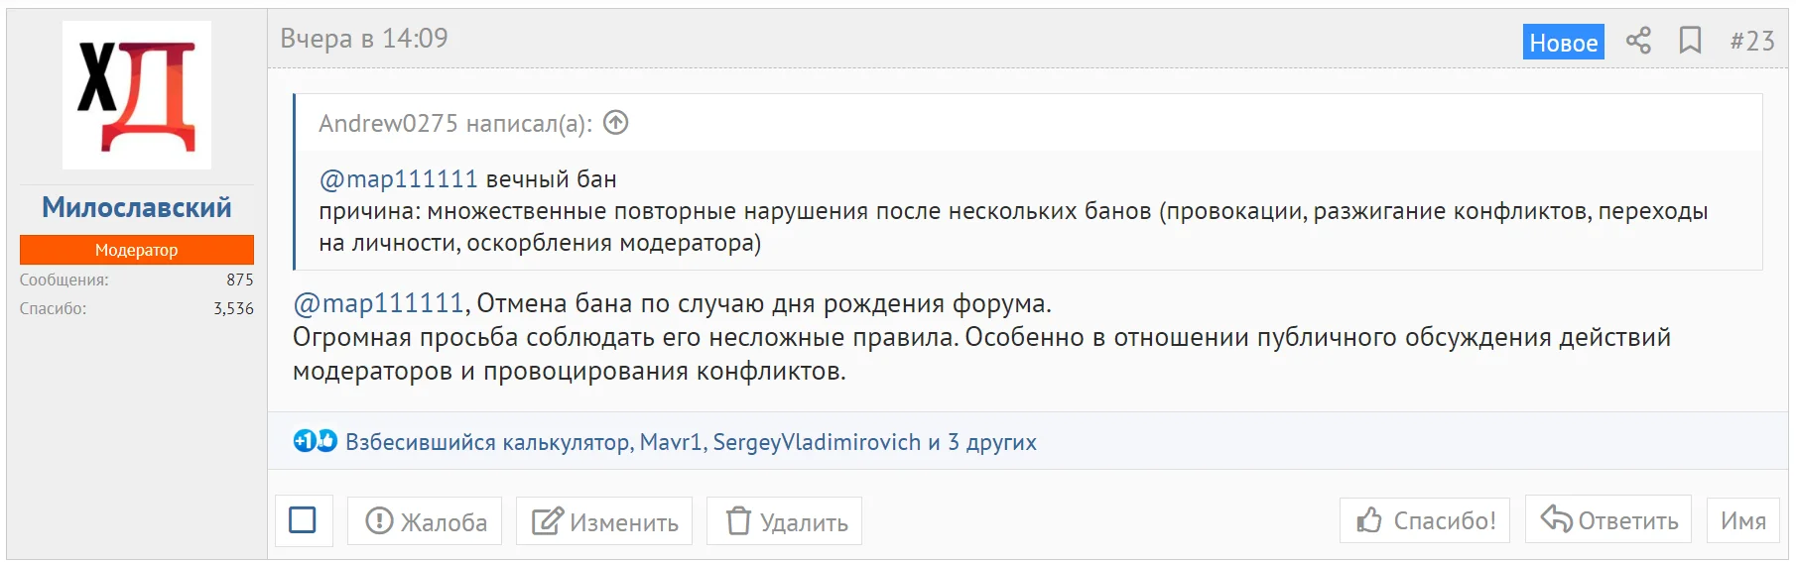1796x562 pixels.
Task: Click the arrow icon beside the Andrew0275 quote
Action: tap(616, 123)
